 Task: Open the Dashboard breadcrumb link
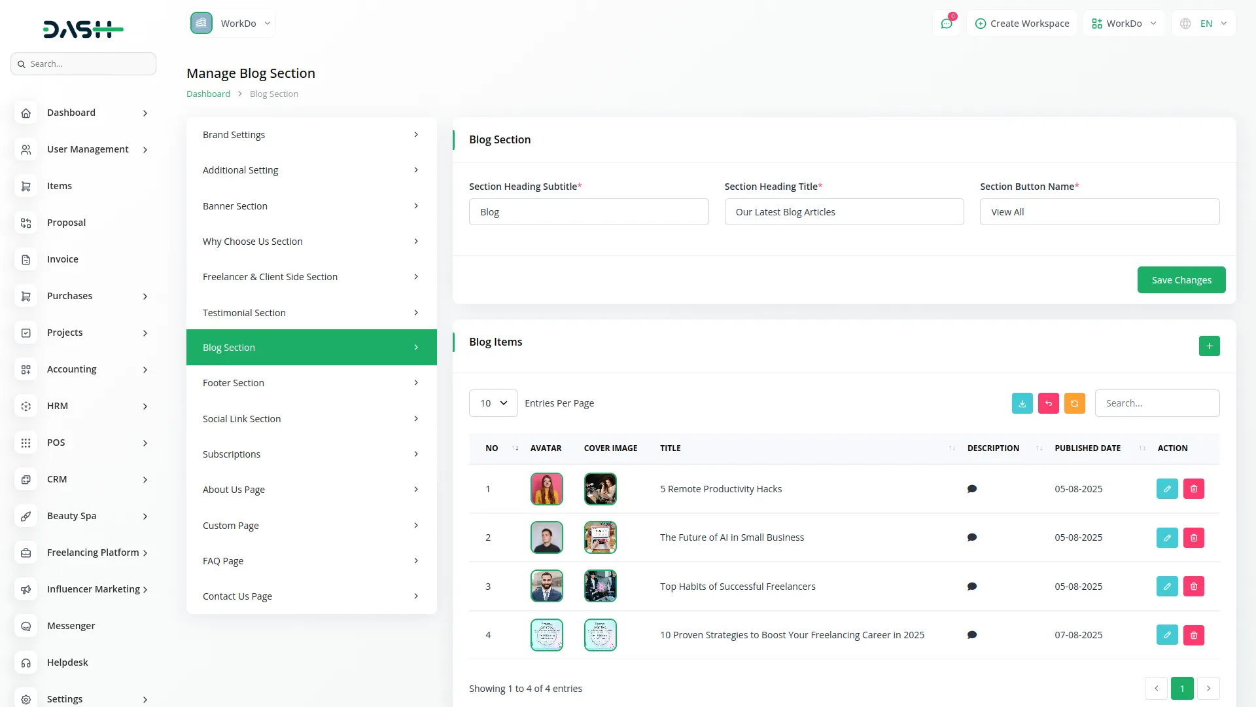[x=208, y=94]
